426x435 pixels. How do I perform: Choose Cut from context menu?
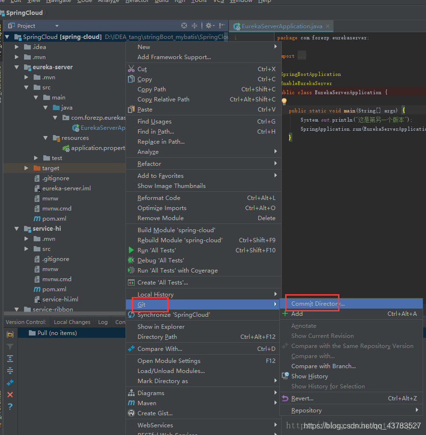(203, 69)
